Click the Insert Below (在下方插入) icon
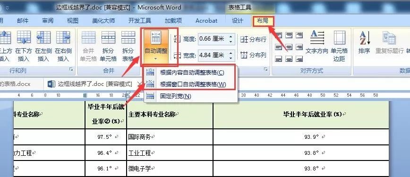Screen dimensions: 410x177 24,38
